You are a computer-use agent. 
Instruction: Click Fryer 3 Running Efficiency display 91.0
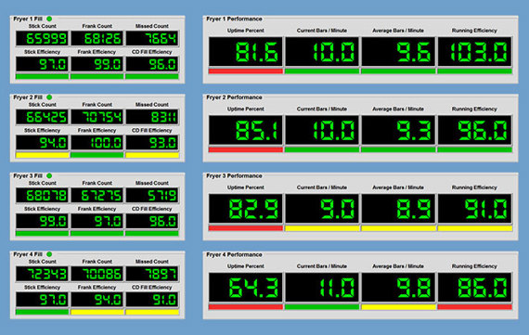point(474,209)
